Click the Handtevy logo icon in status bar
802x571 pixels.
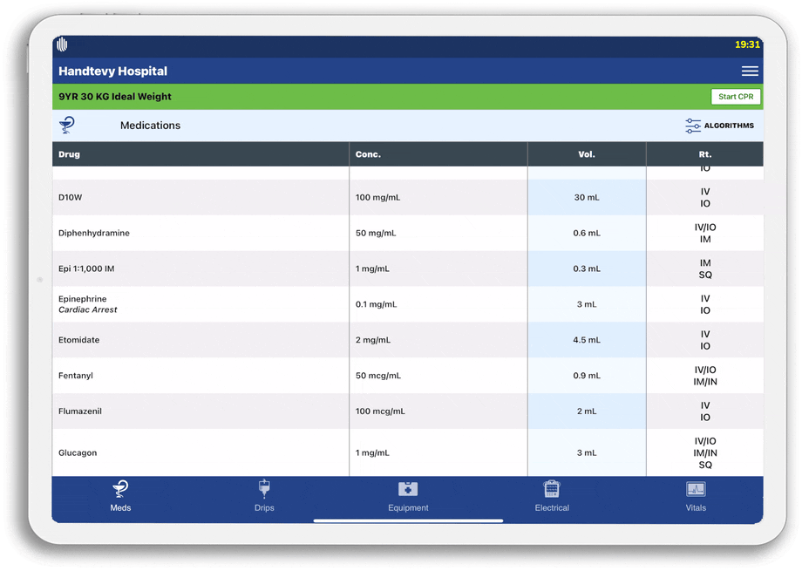point(62,45)
